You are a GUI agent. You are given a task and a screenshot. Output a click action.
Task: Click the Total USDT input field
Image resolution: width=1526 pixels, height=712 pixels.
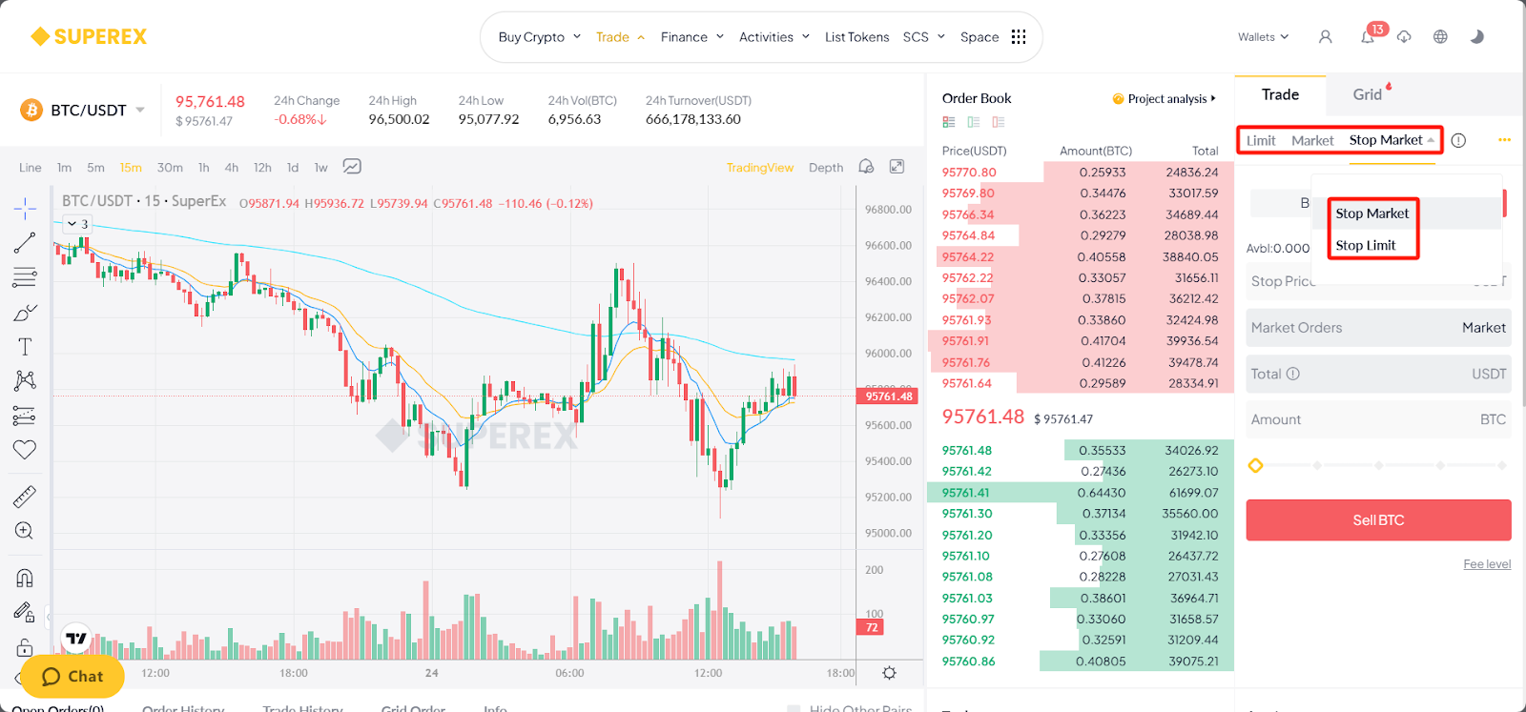click(1378, 374)
